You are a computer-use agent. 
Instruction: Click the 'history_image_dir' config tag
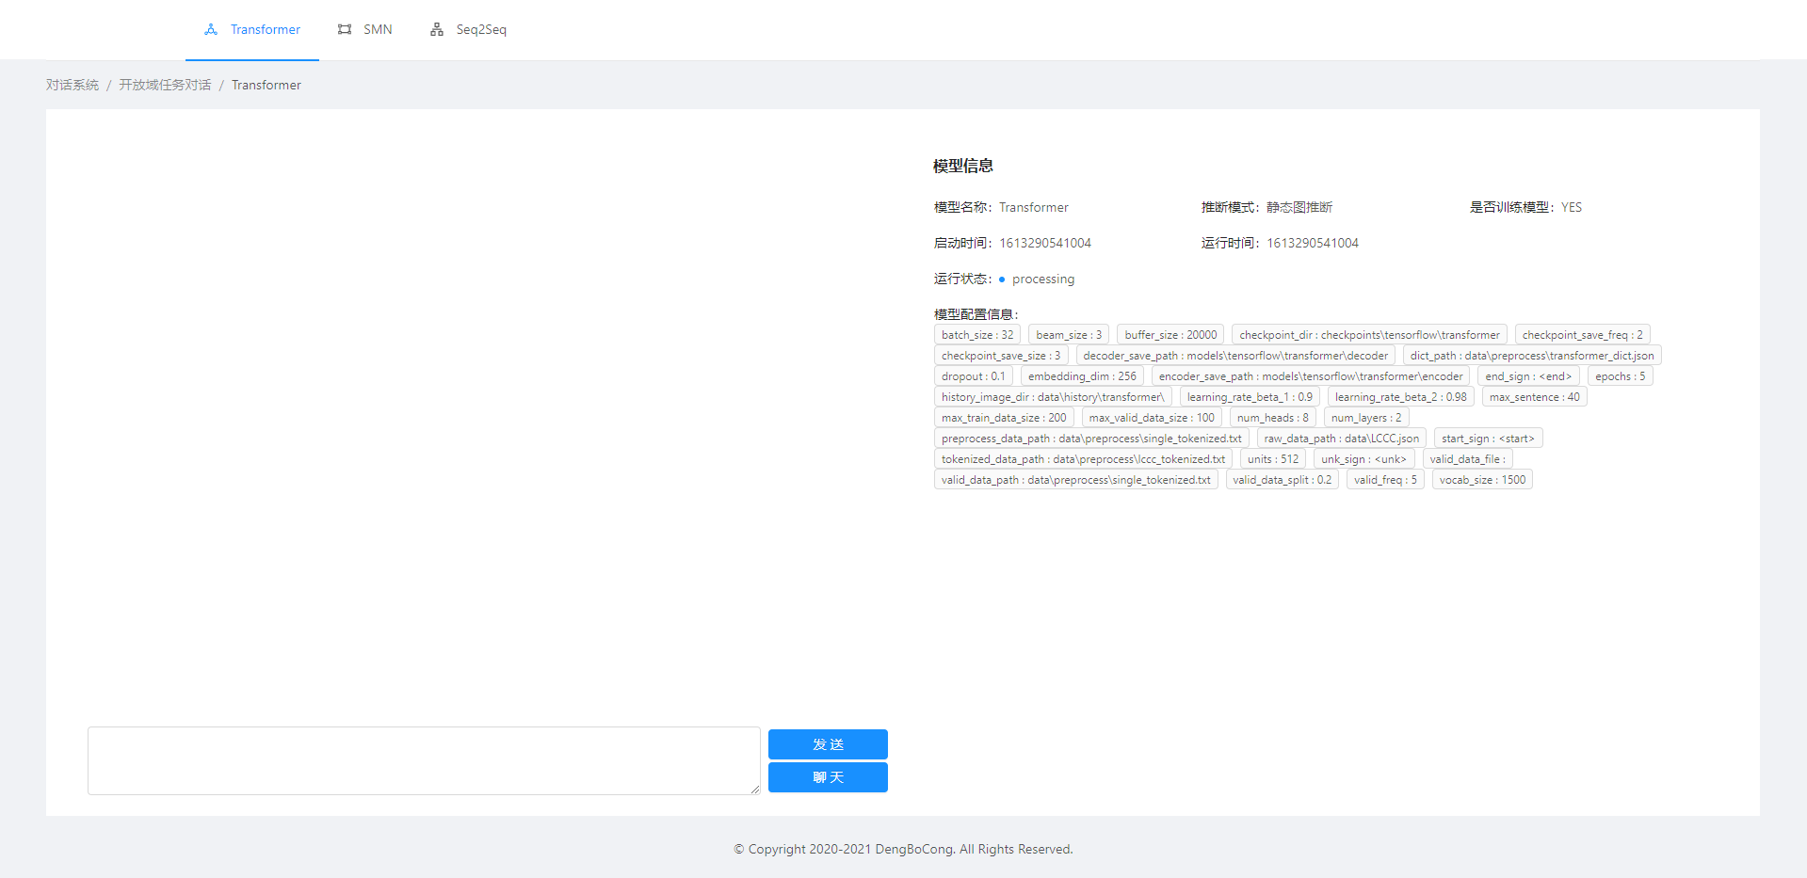[1053, 397]
